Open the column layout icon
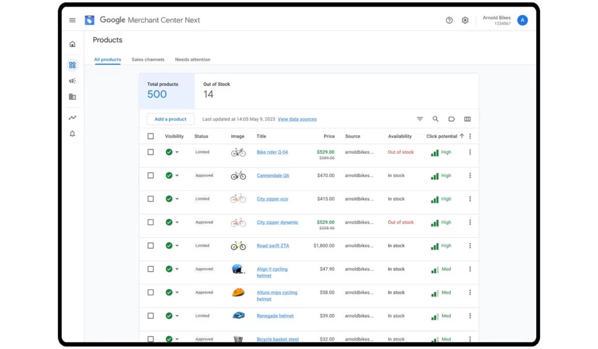 pyautogui.click(x=467, y=119)
